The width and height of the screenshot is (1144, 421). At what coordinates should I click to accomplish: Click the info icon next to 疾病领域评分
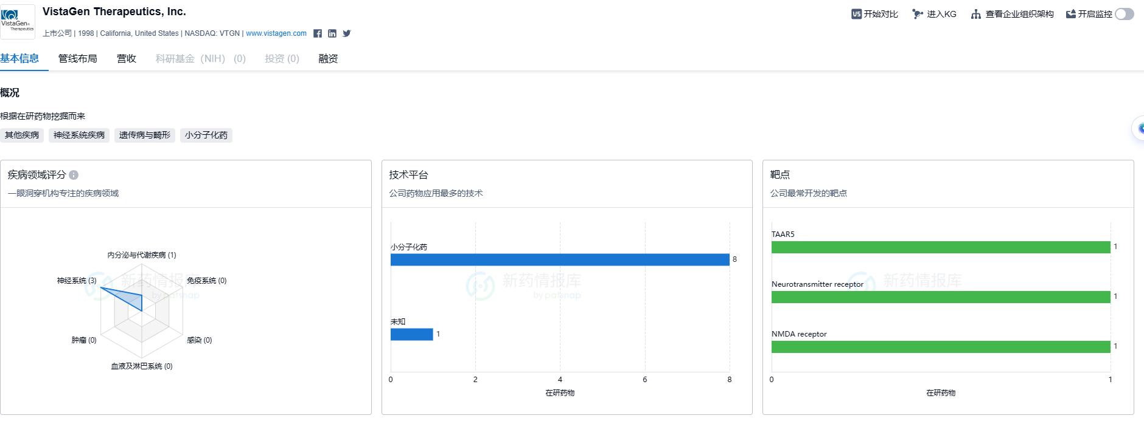click(x=74, y=175)
